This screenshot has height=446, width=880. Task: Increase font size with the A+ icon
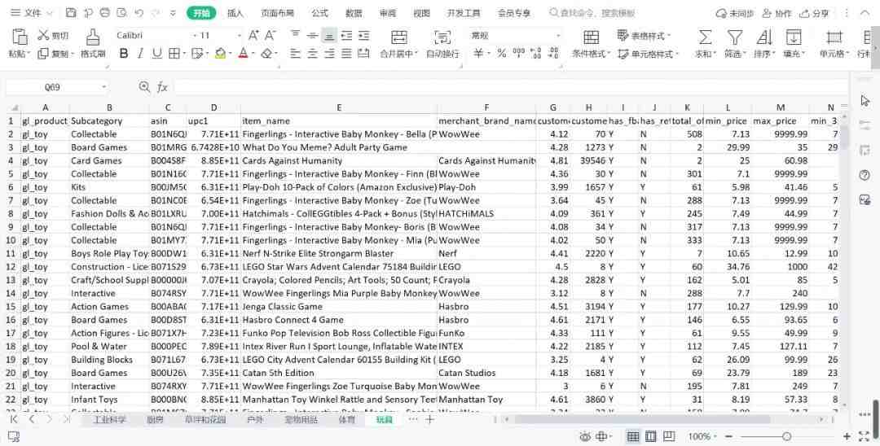(253, 35)
